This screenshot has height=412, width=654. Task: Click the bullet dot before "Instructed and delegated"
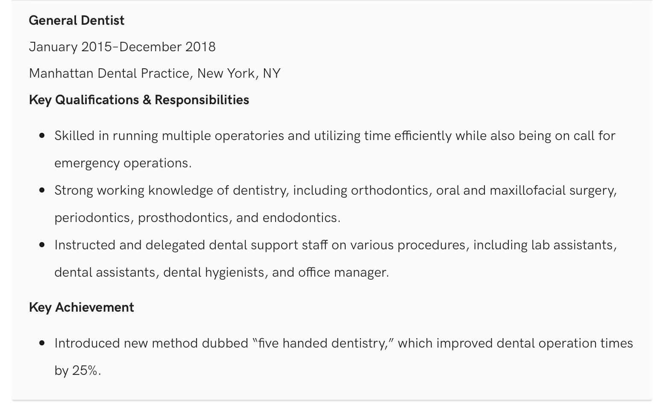42,245
